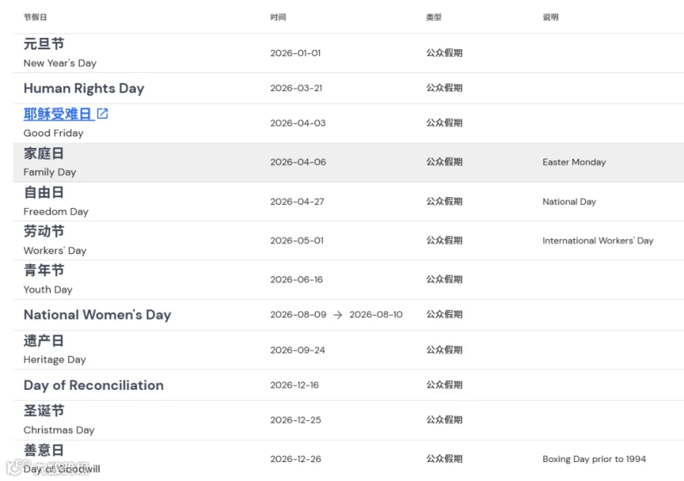The image size is (684, 481).
Task: Select the Freedom Day subtitle
Action: point(55,212)
